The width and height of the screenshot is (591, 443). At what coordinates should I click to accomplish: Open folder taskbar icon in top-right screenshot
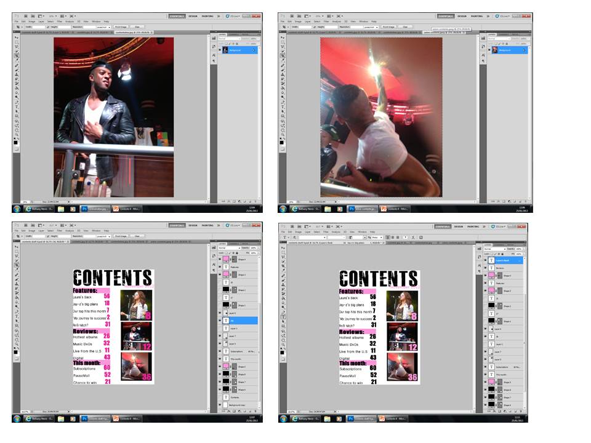coord(327,209)
